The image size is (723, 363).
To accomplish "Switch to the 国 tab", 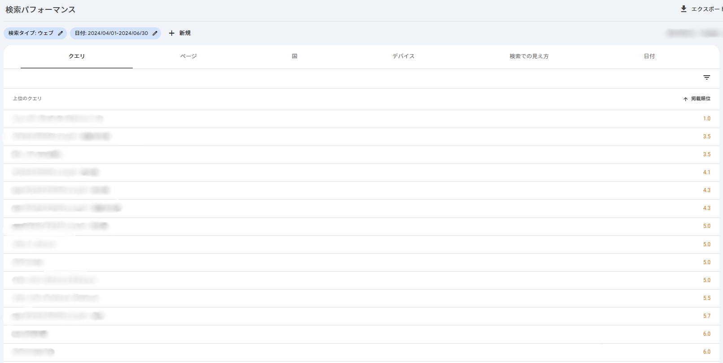I will pyautogui.click(x=295, y=56).
